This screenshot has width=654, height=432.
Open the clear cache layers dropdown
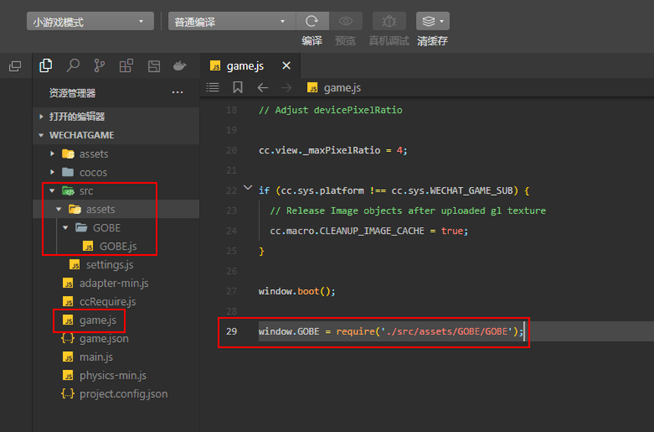click(432, 22)
